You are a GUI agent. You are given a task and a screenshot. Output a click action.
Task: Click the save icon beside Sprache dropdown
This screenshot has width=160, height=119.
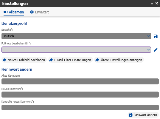156,36
